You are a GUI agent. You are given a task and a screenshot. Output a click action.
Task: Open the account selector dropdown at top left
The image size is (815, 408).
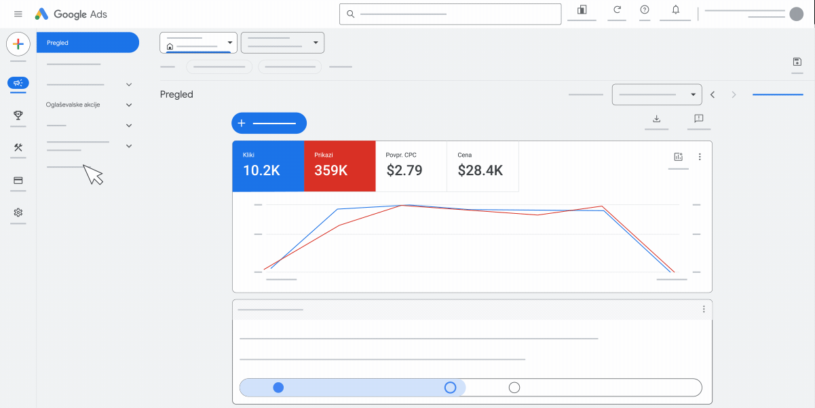point(197,42)
